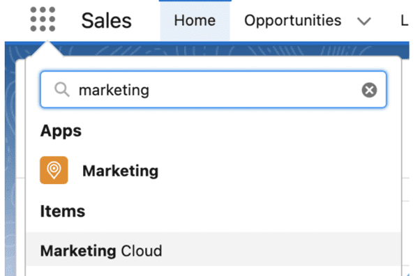Screen dimensions: 420x276
Task: Click the Apps section heading
Action: click(61, 131)
